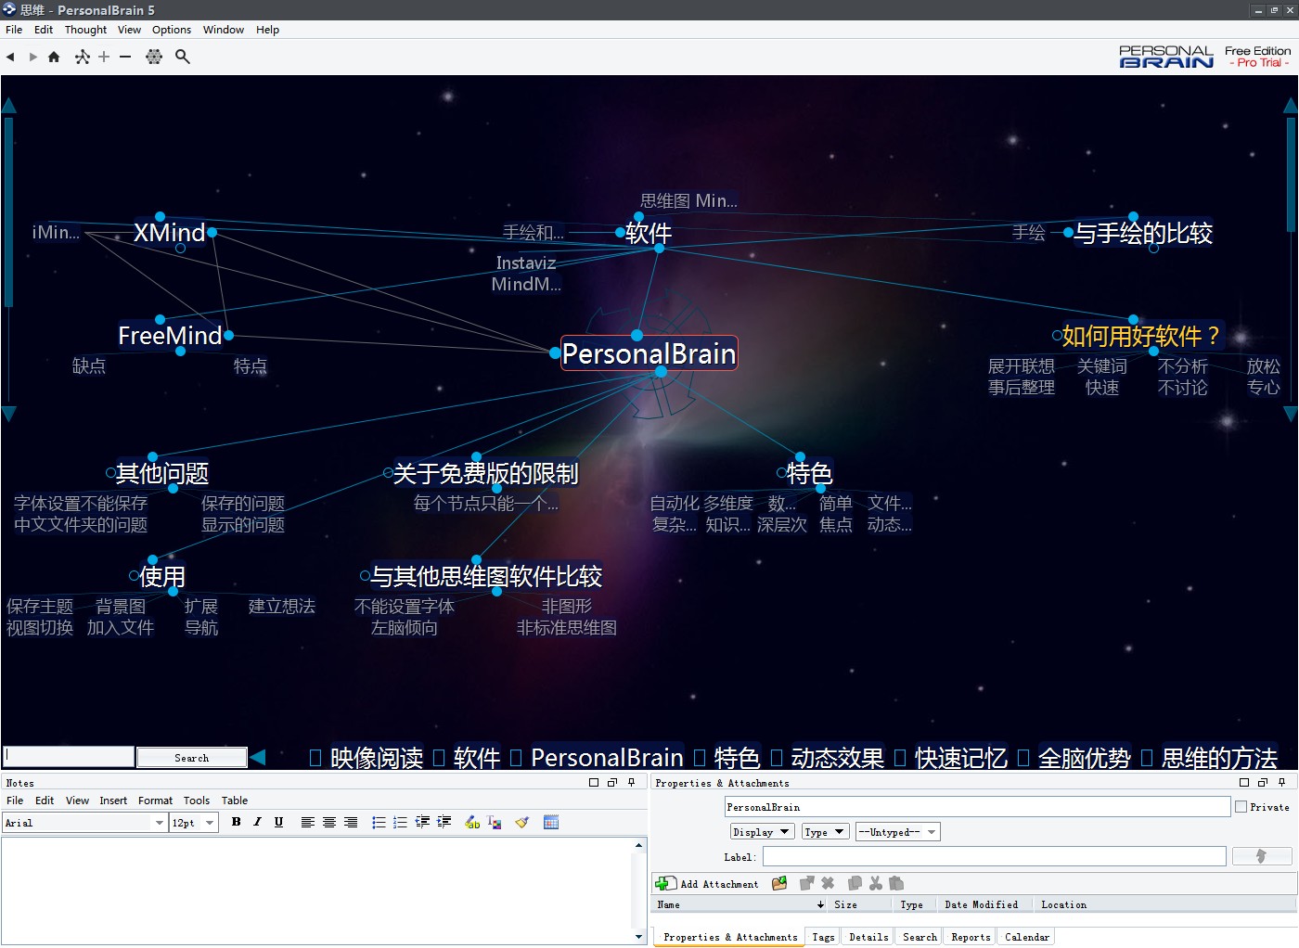Viewport: 1299px width, 948px height.
Task: Click the Search button by search box
Action: pyautogui.click(x=192, y=758)
